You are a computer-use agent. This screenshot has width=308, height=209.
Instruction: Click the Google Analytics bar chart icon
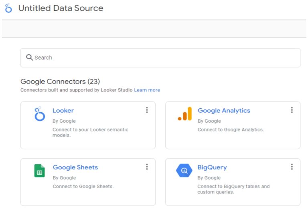pyautogui.click(x=184, y=113)
